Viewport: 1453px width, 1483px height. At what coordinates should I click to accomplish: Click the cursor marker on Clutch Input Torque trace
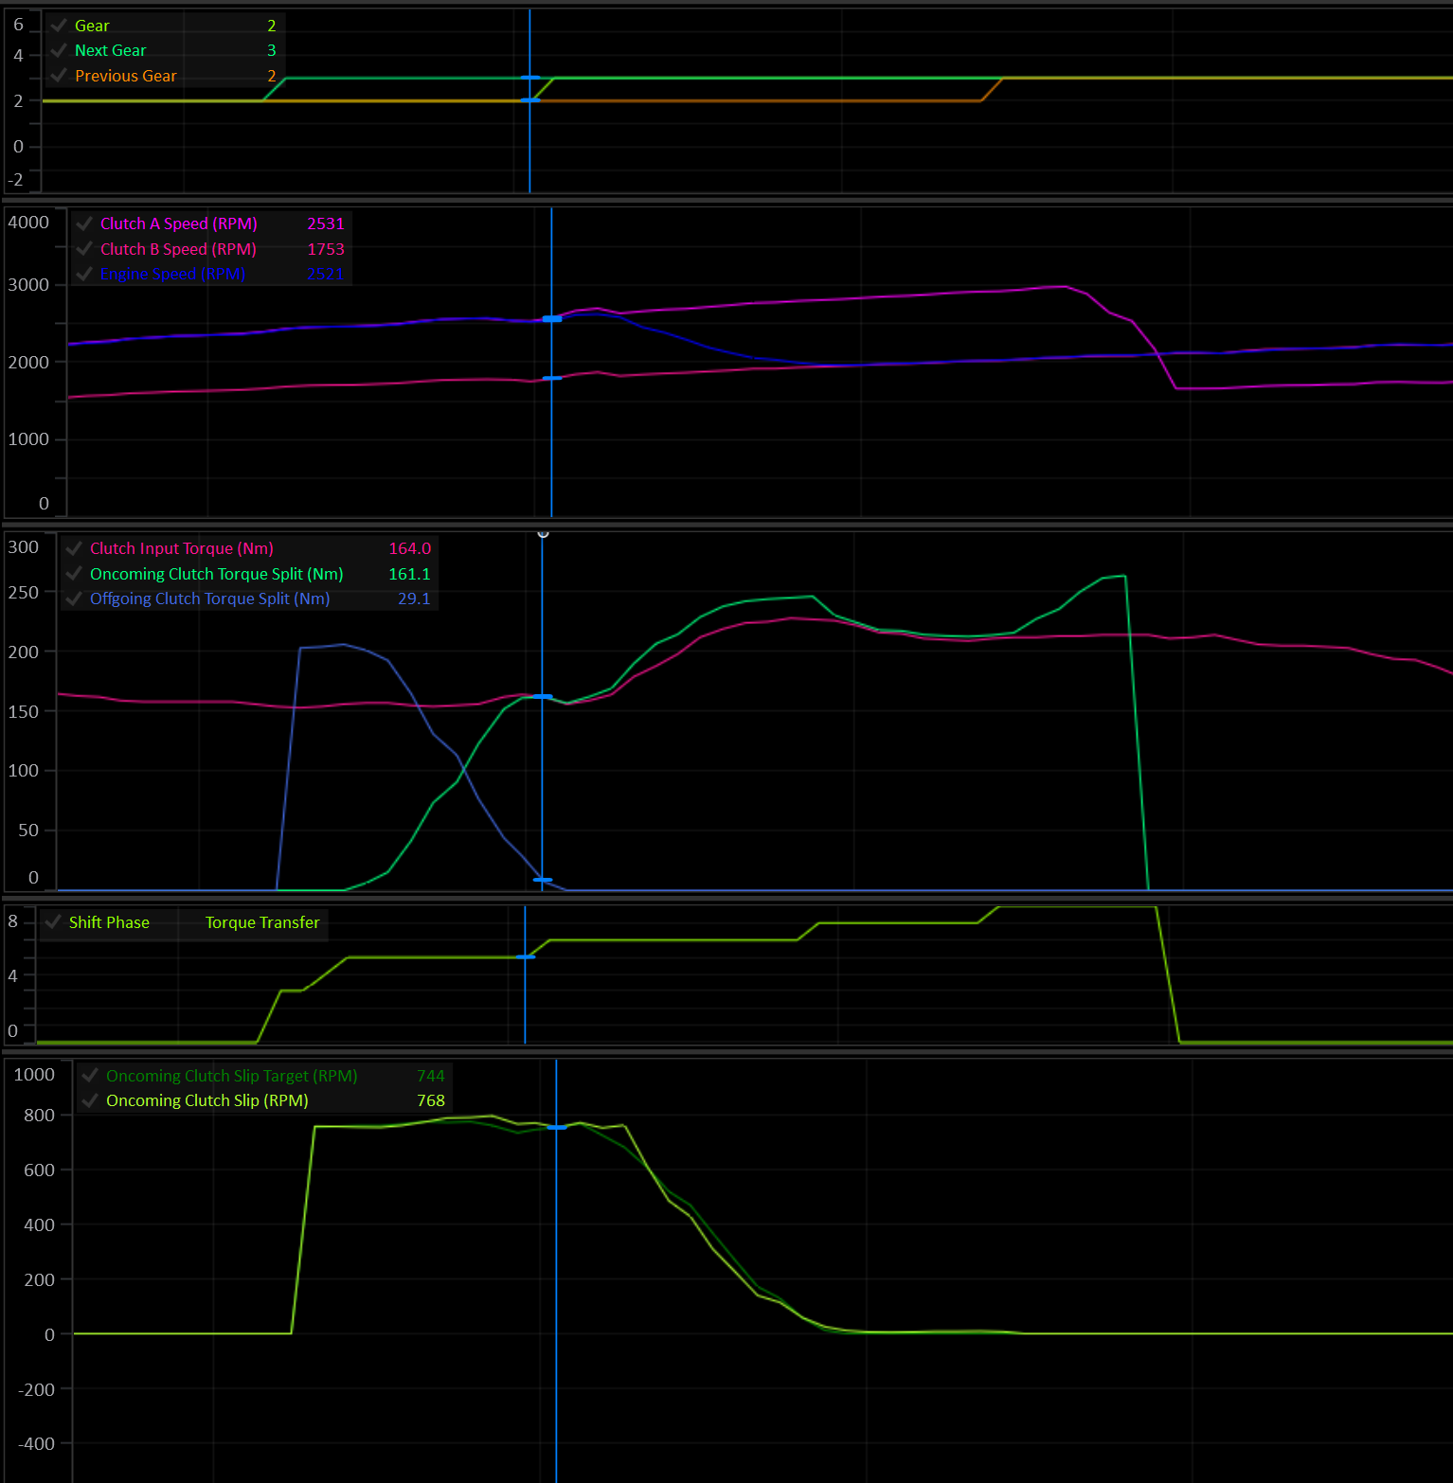pyautogui.click(x=543, y=697)
